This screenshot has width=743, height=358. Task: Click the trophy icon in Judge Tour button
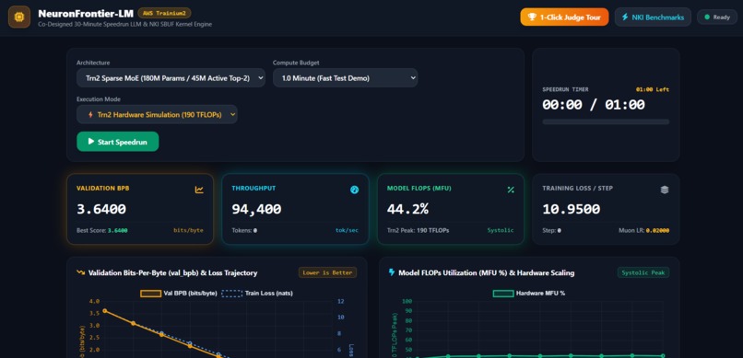tap(532, 17)
